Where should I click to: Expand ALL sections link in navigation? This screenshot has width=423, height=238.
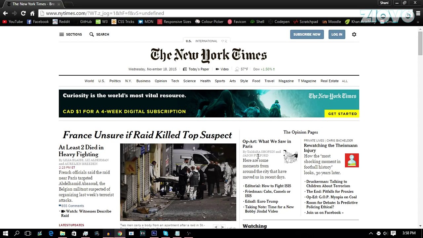point(345,81)
